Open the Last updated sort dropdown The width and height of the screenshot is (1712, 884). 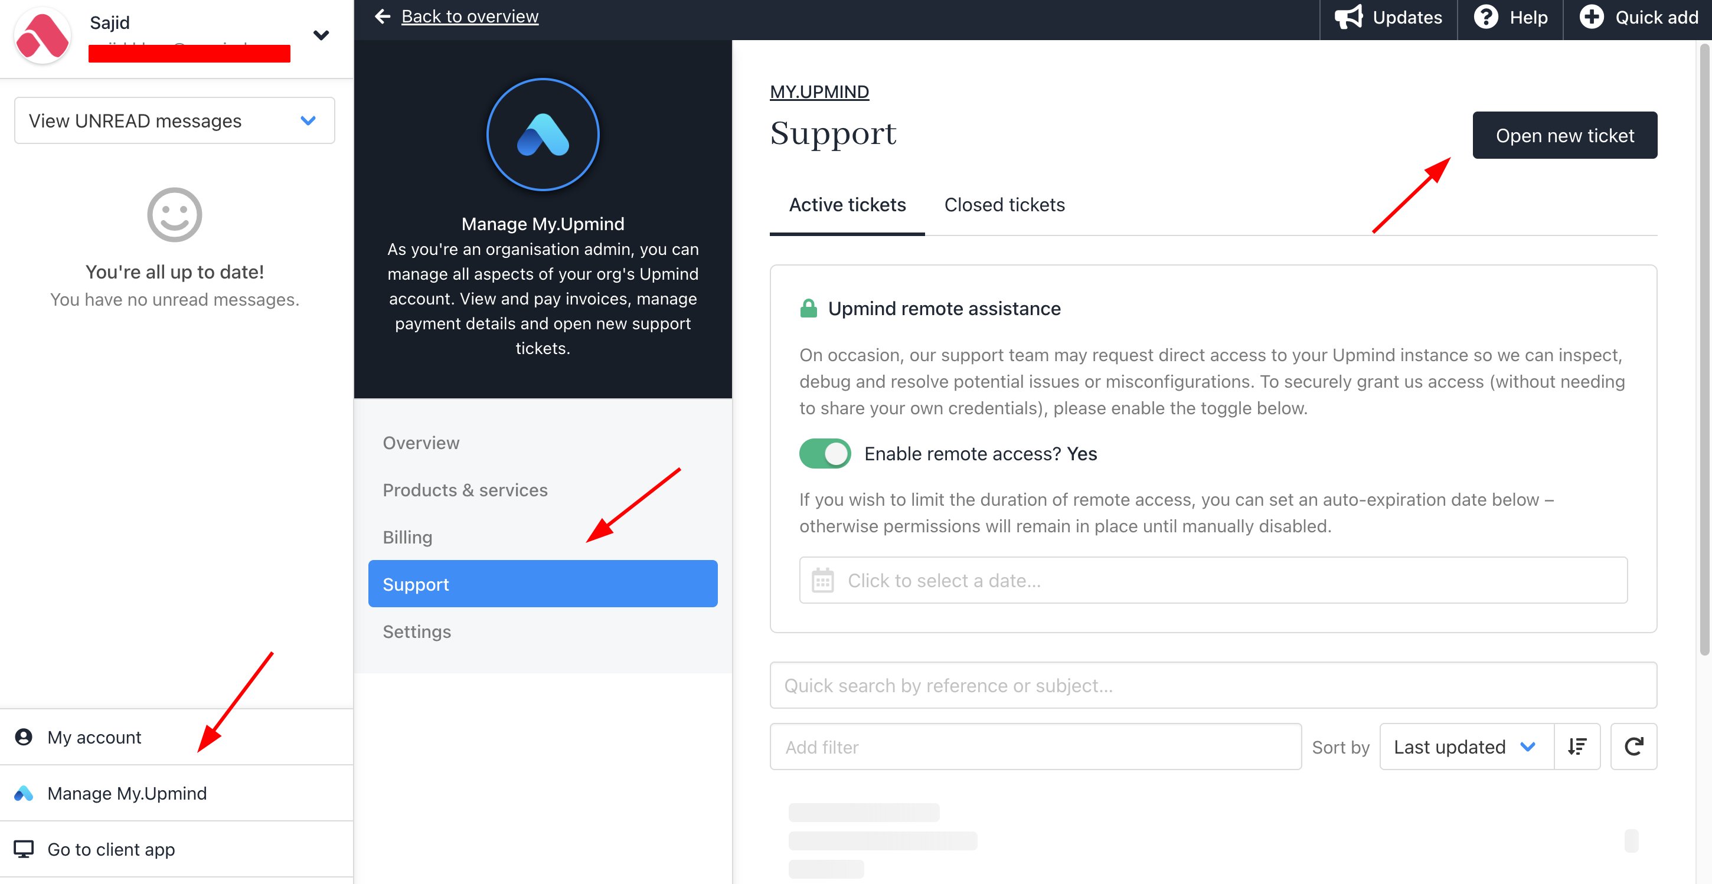(x=1466, y=747)
